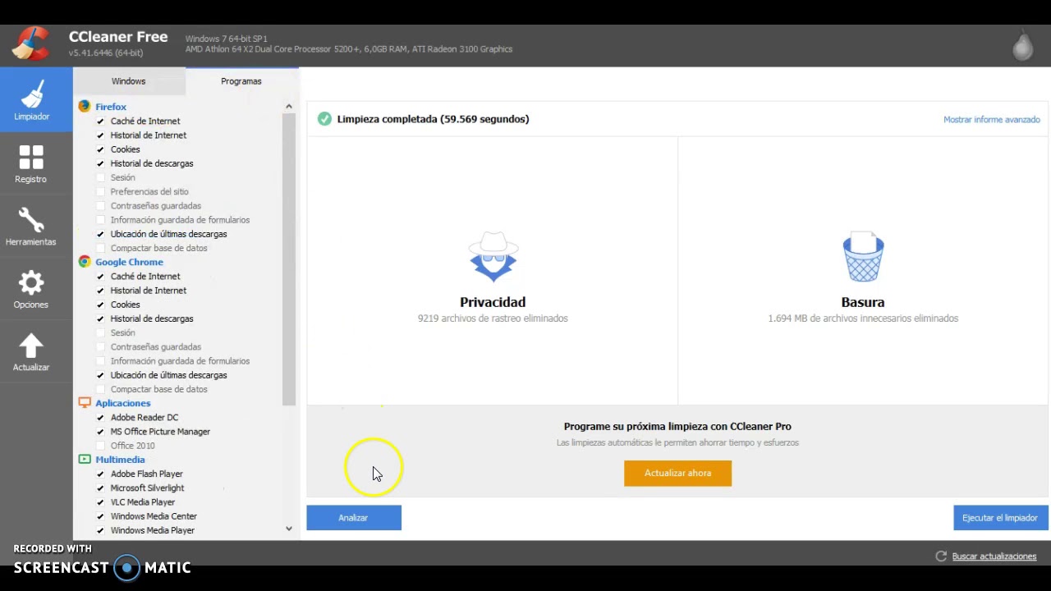Image resolution: width=1051 pixels, height=591 pixels.
Task: Uncheck Adobe Reader DC checkbox
Action: pyautogui.click(x=100, y=417)
